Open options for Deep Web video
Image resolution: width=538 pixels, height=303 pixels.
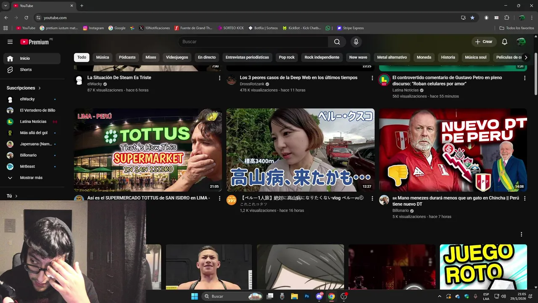(372, 78)
